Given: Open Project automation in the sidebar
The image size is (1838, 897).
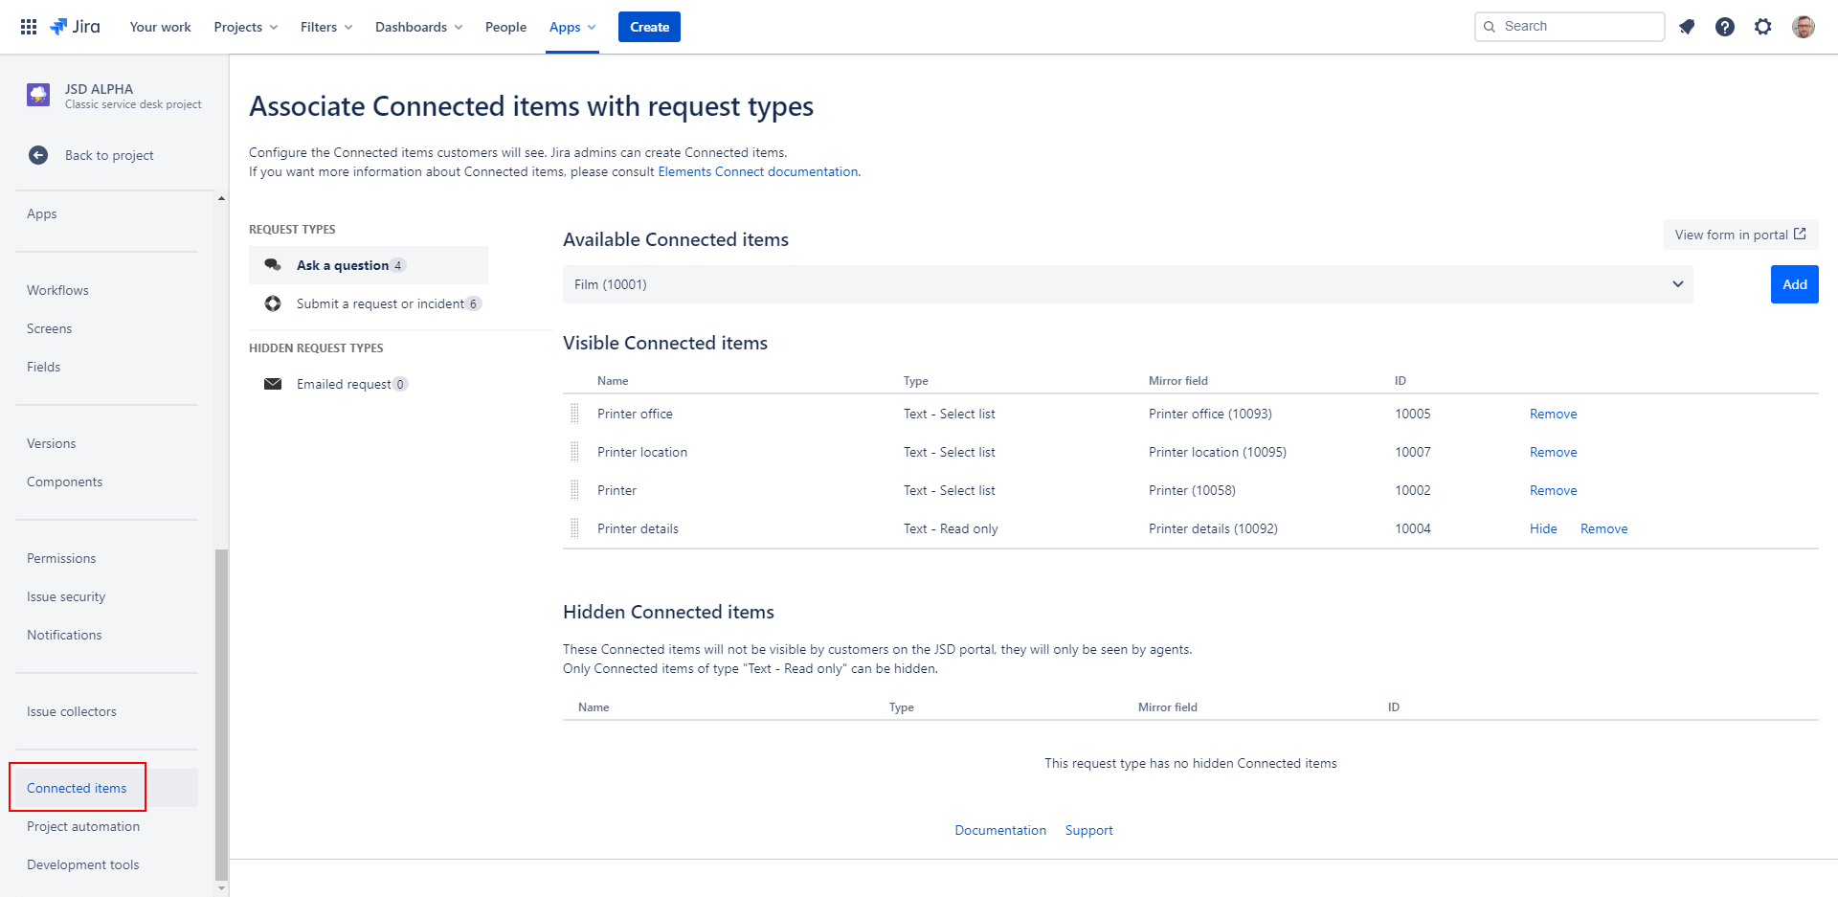Looking at the screenshot, I should pos(83,826).
